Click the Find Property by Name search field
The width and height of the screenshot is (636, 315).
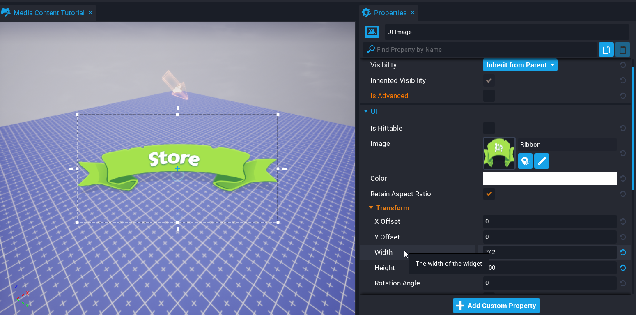[x=484, y=50]
